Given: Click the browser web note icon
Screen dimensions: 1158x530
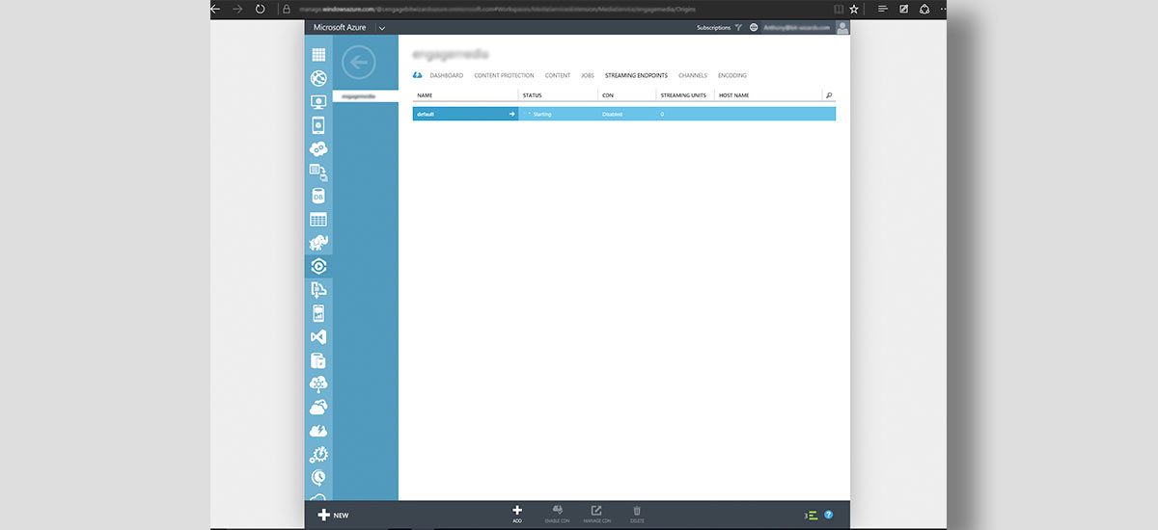Looking at the screenshot, I should click(903, 9).
